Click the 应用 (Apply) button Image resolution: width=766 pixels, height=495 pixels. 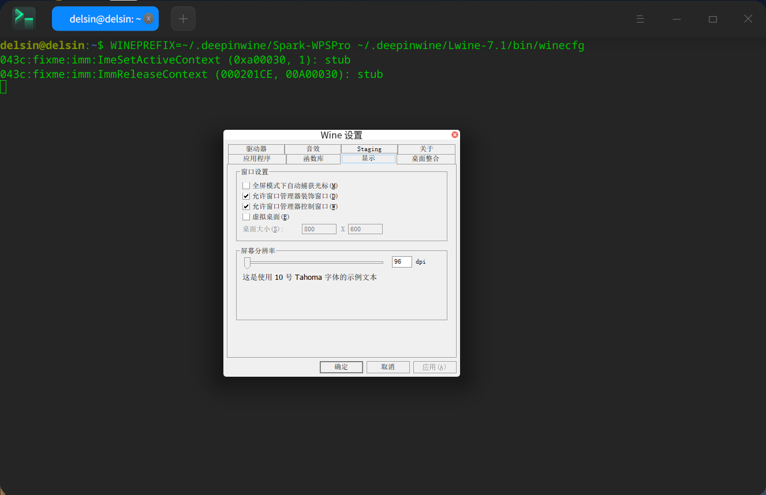435,367
